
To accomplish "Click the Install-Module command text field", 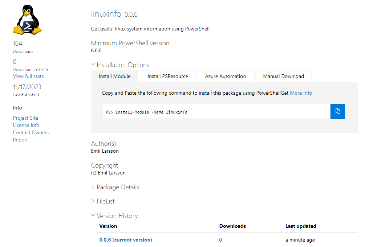I will pos(216,111).
